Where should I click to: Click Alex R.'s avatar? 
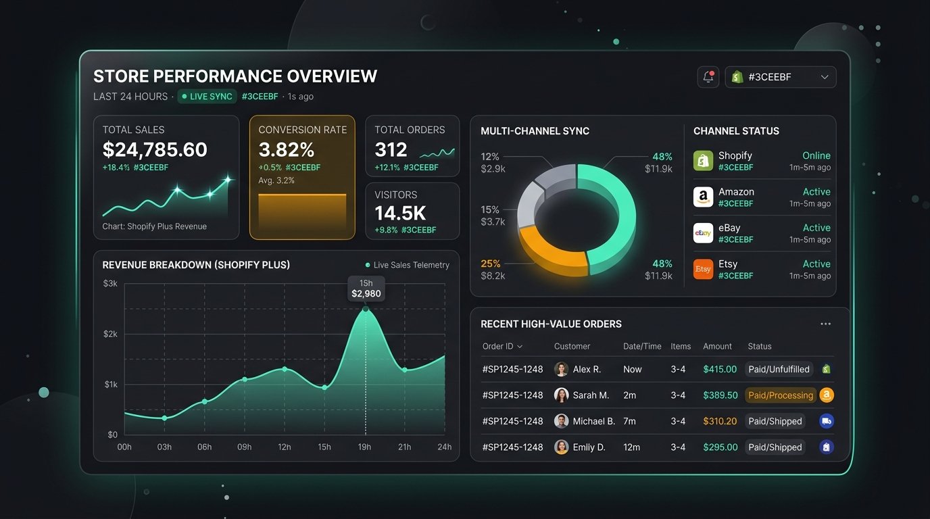coord(561,369)
